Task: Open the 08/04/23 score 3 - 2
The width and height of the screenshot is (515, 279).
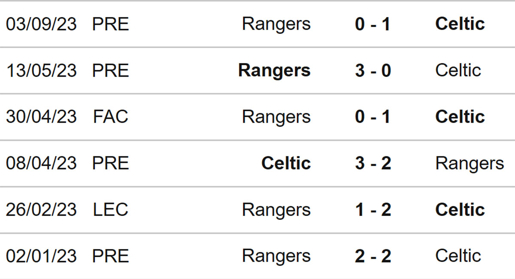Action: point(373,163)
